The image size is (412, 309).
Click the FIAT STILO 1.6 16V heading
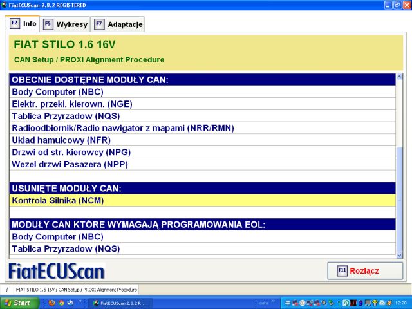[x=64, y=44]
